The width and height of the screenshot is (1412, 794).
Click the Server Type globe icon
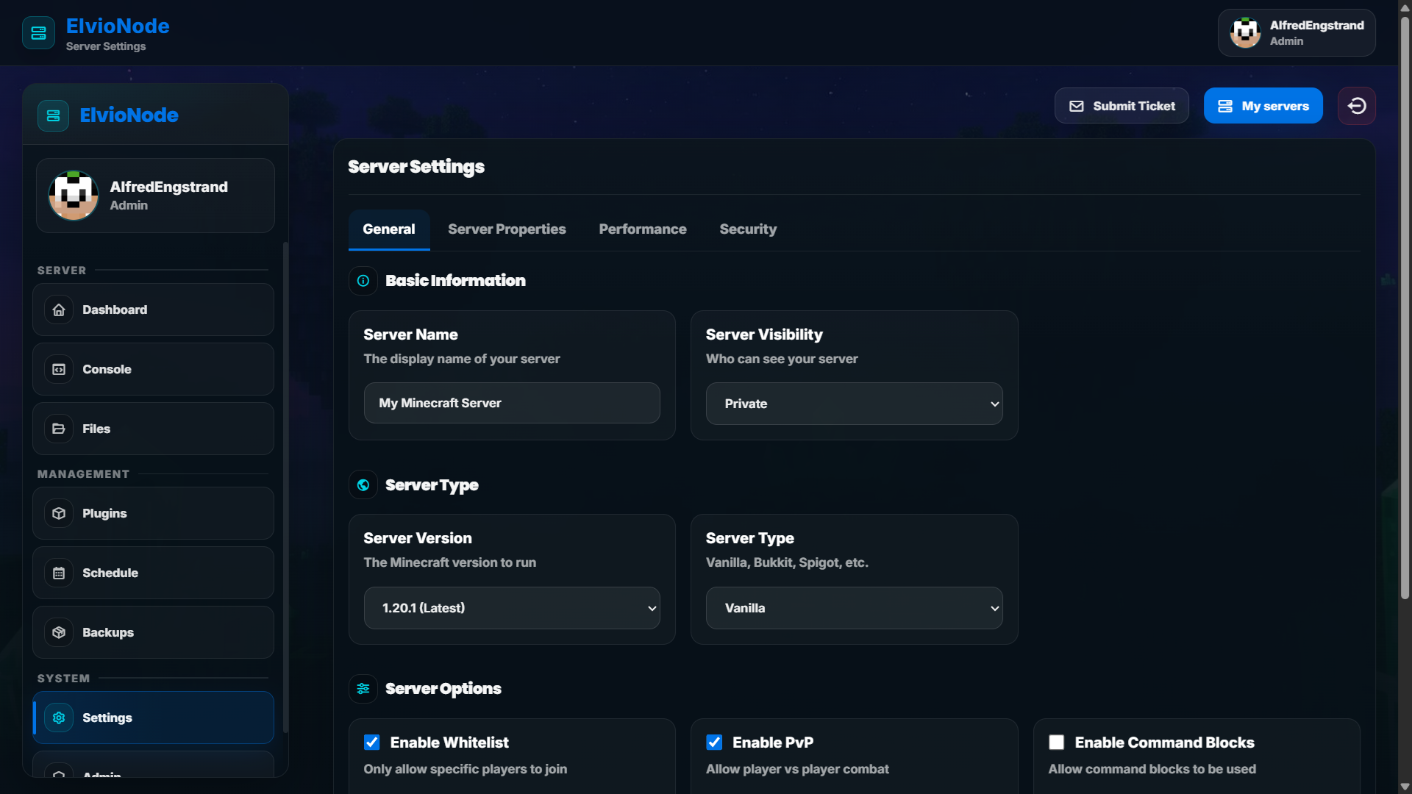(x=363, y=484)
